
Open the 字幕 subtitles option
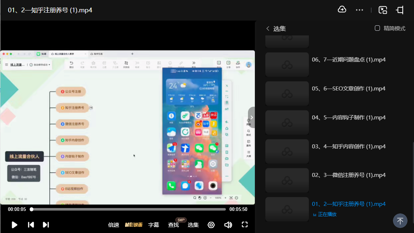coord(154,225)
